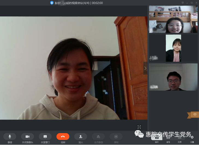
Task: Click the orange 中 input method badge
Action: [195, 115]
